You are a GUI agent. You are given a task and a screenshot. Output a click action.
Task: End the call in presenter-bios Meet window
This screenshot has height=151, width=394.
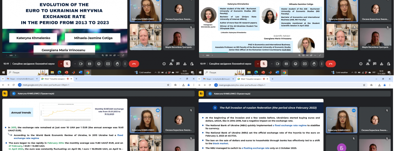pyautogui.click(x=331, y=64)
